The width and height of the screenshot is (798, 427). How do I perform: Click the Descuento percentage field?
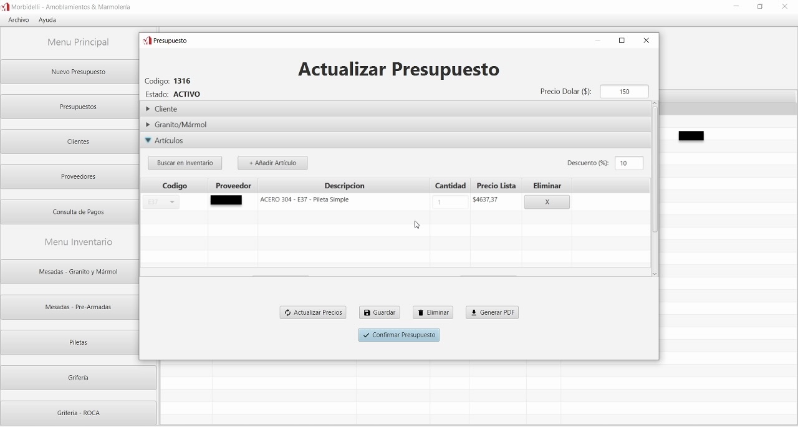(x=629, y=163)
